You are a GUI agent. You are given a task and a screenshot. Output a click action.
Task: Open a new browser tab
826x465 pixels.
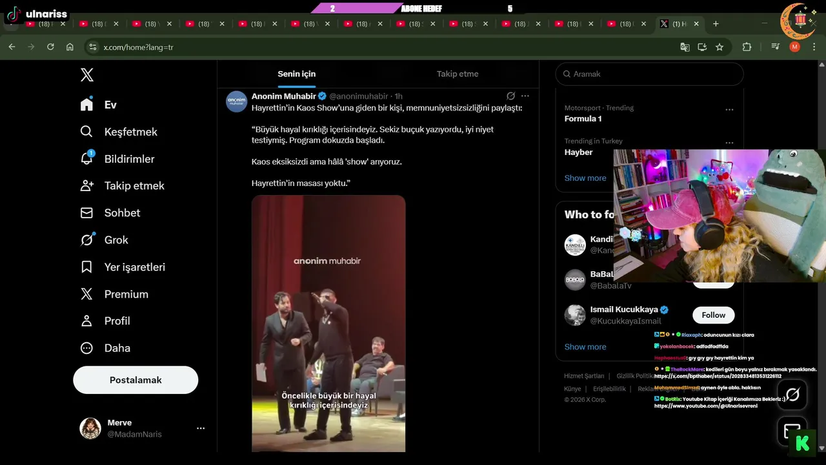(716, 24)
